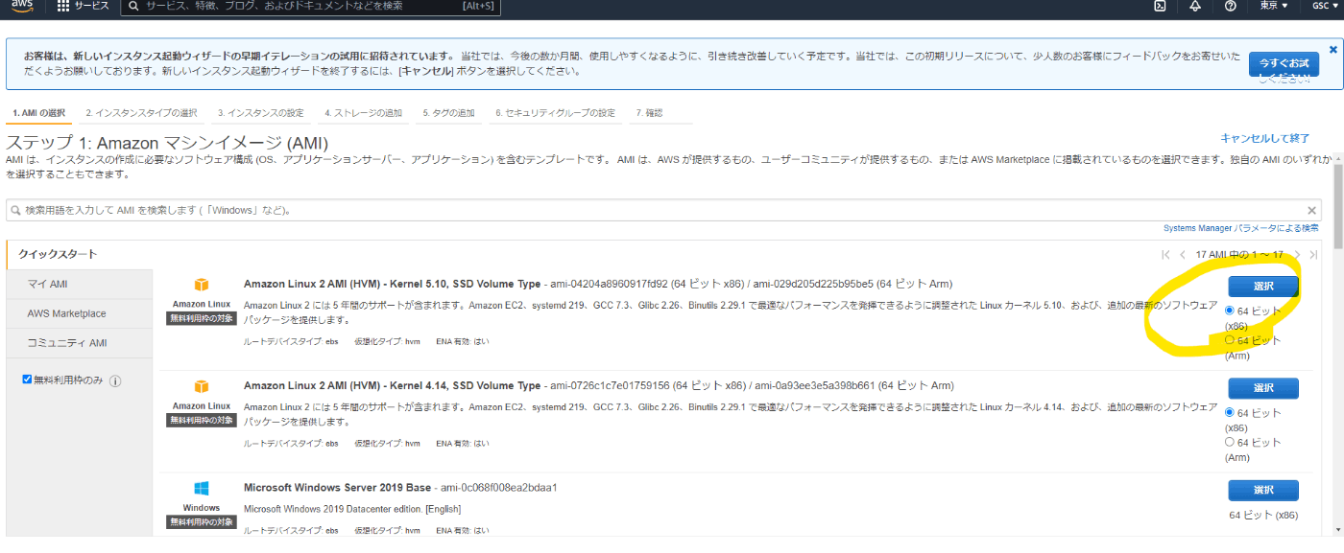Focus the top service search field
Image resolution: width=1344 pixels, height=553 pixels.
(x=313, y=7)
